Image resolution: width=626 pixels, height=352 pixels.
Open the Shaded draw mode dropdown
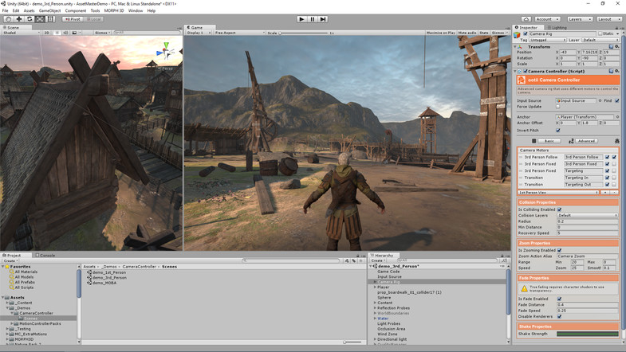(22, 33)
